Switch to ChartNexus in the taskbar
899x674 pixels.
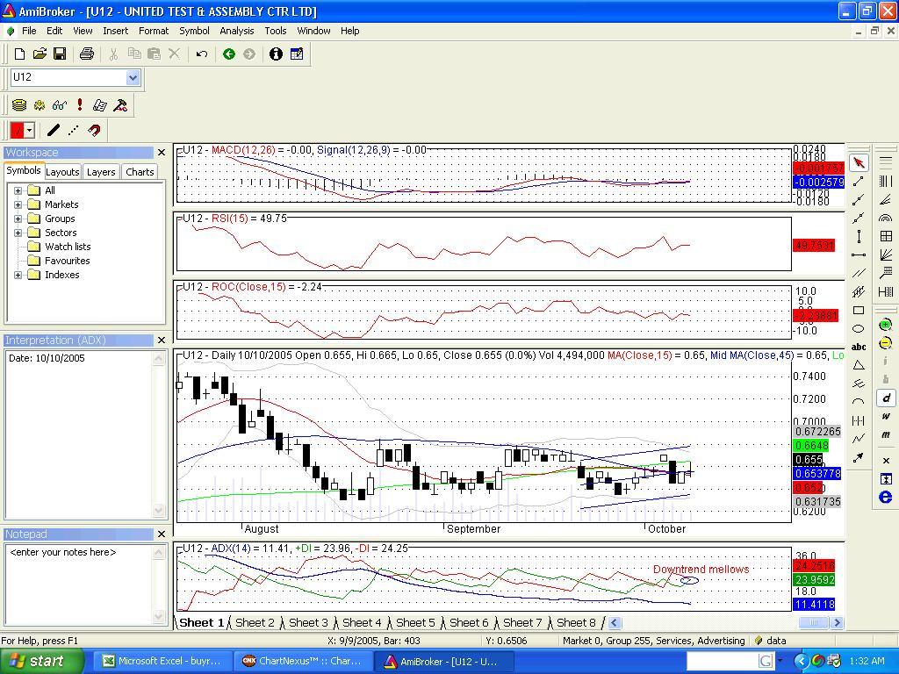[x=302, y=662]
